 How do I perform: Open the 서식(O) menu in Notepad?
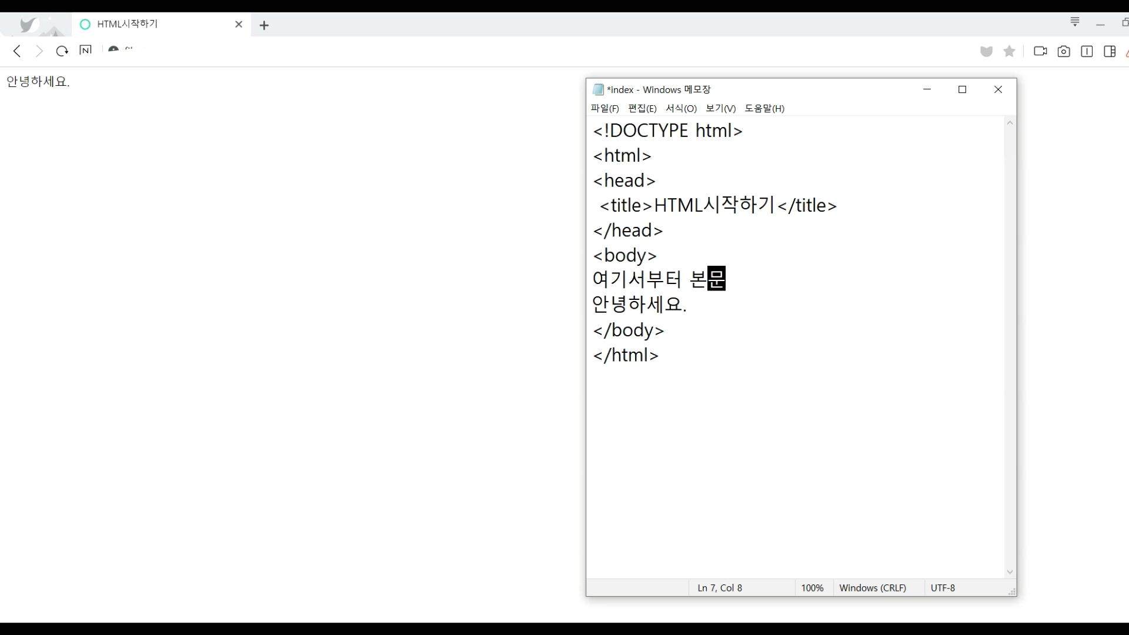(681, 108)
